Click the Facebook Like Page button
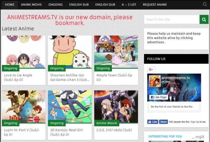The image size is (210, 142). tap(159, 97)
